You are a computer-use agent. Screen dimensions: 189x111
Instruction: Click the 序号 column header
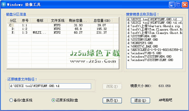(x=25, y=20)
